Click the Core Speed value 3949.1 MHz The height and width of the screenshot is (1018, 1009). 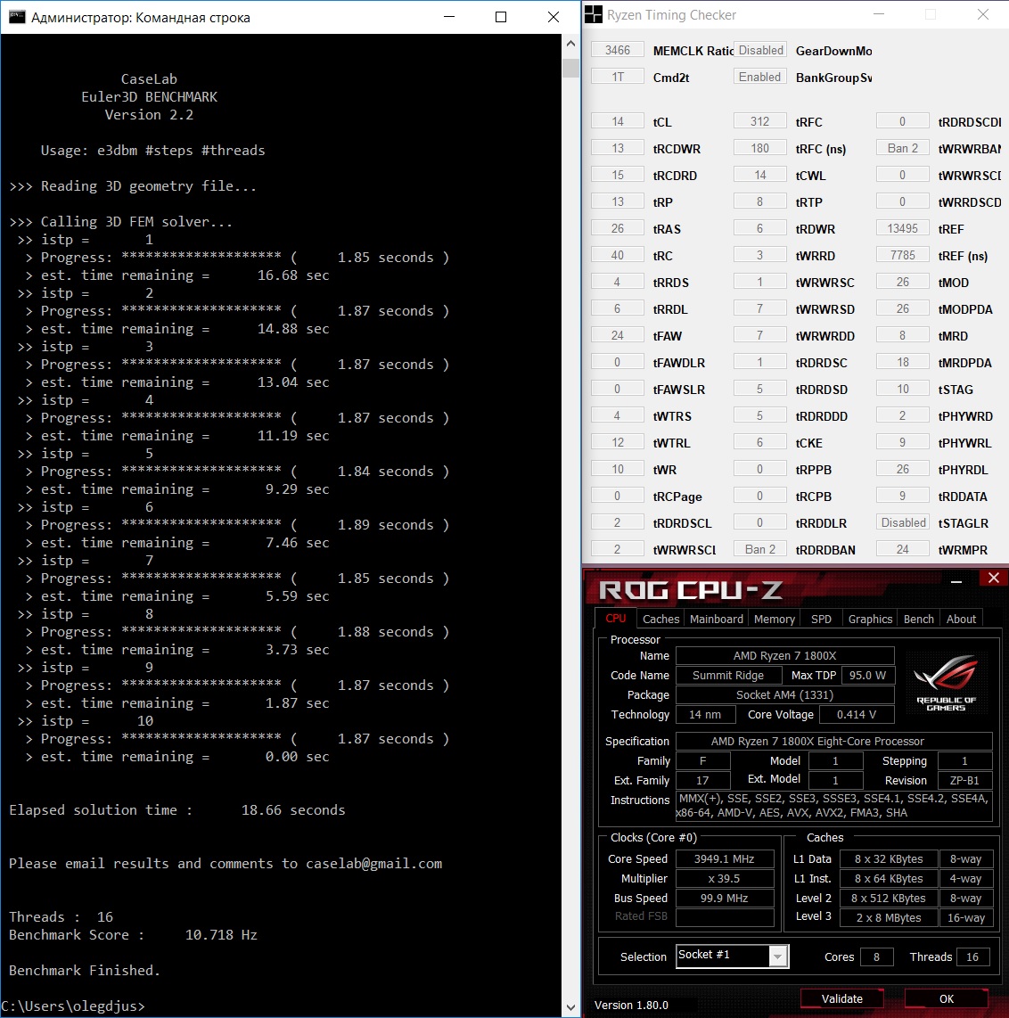(x=725, y=859)
